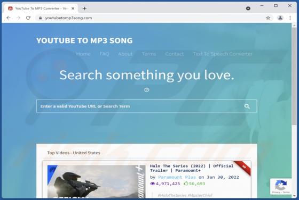Open the Terms menu link
Viewport: 299px width, 200px height.
tap(149, 54)
